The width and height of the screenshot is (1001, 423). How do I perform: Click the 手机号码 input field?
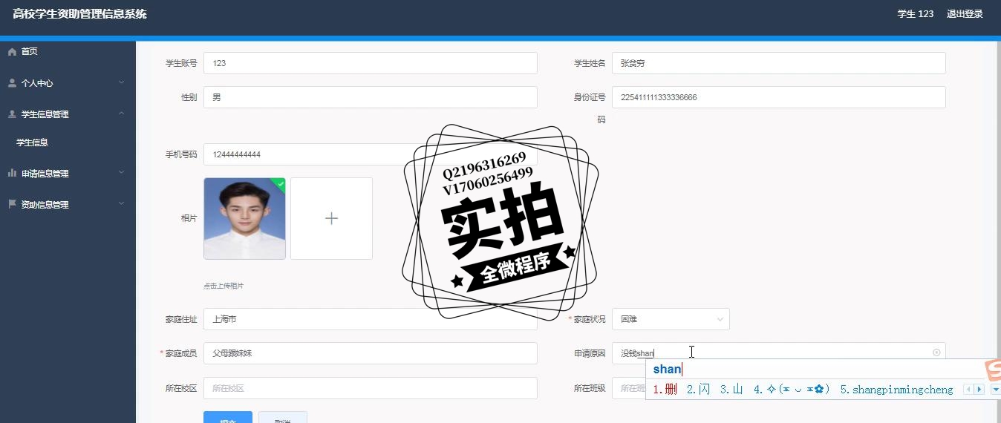[370, 154]
